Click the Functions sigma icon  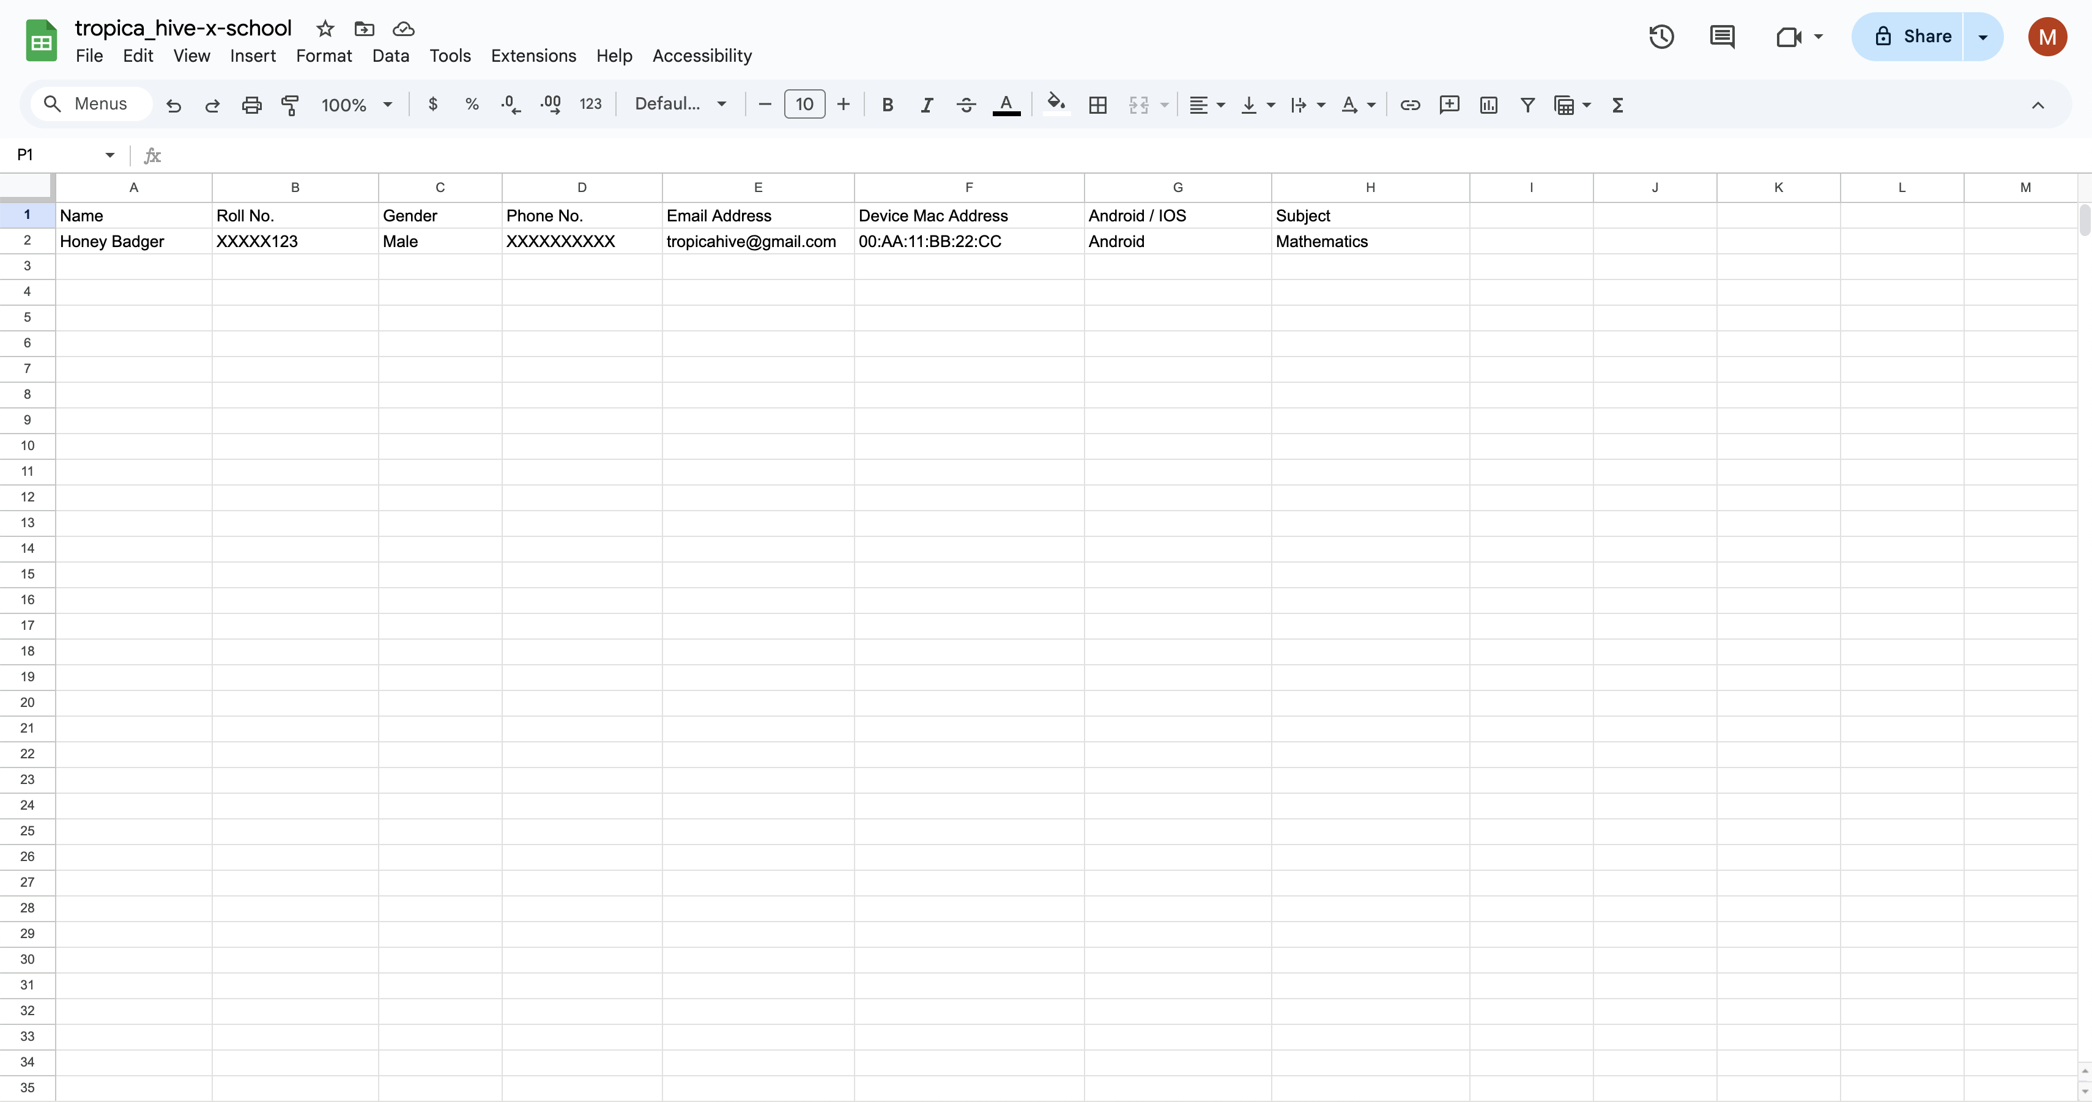click(x=1617, y=105)
